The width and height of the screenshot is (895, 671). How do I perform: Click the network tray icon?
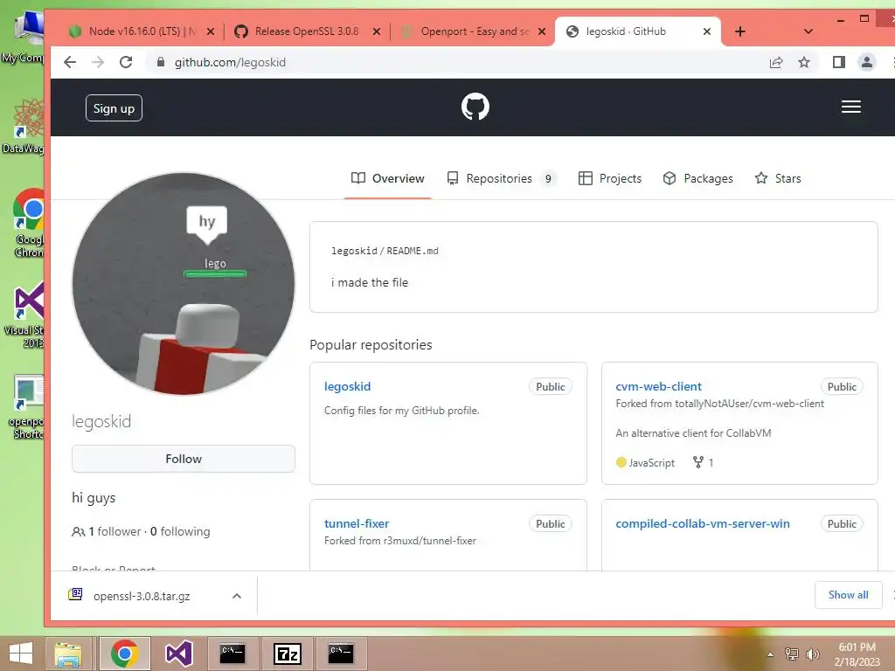tap(791, 654)
